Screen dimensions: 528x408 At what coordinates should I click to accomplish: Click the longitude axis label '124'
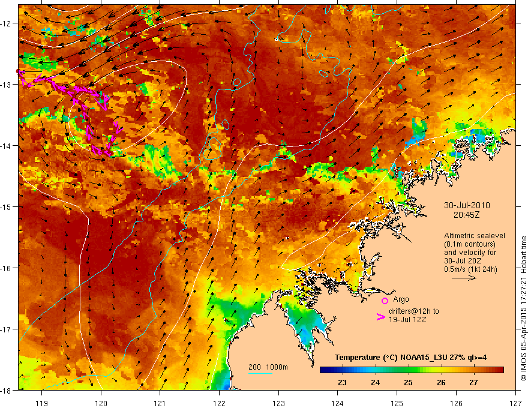pyautogui.click(x=338, y=404)
